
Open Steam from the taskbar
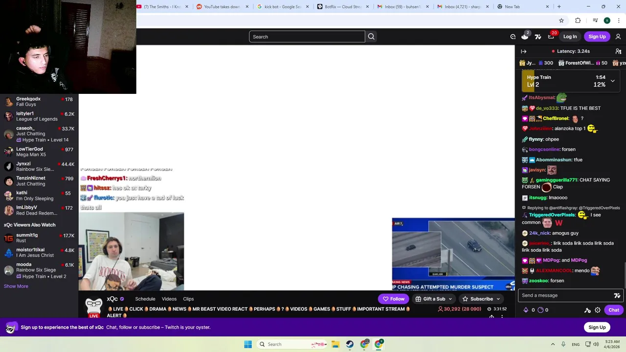350,344
